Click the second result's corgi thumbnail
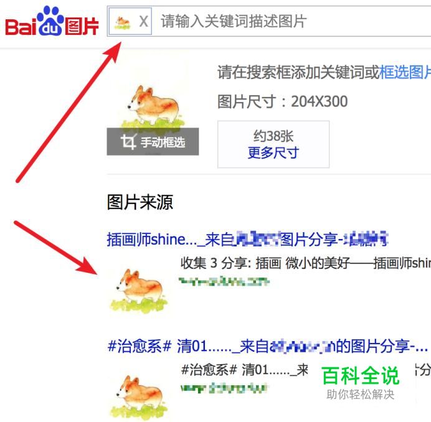Image resolution: width=431 pixels, height=422 pixels. [x=139, y=397]
